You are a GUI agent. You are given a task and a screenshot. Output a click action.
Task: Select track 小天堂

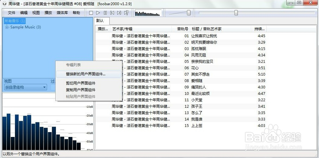(197, 100)
